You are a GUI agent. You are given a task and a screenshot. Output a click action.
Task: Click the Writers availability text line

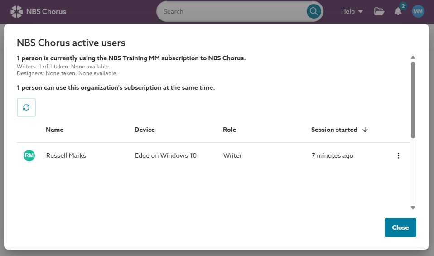coord(63,67)
